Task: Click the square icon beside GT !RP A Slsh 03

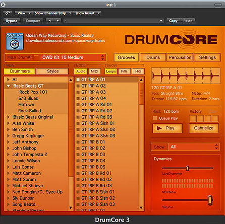Action: pyautogui.click(x=78, y=136)
